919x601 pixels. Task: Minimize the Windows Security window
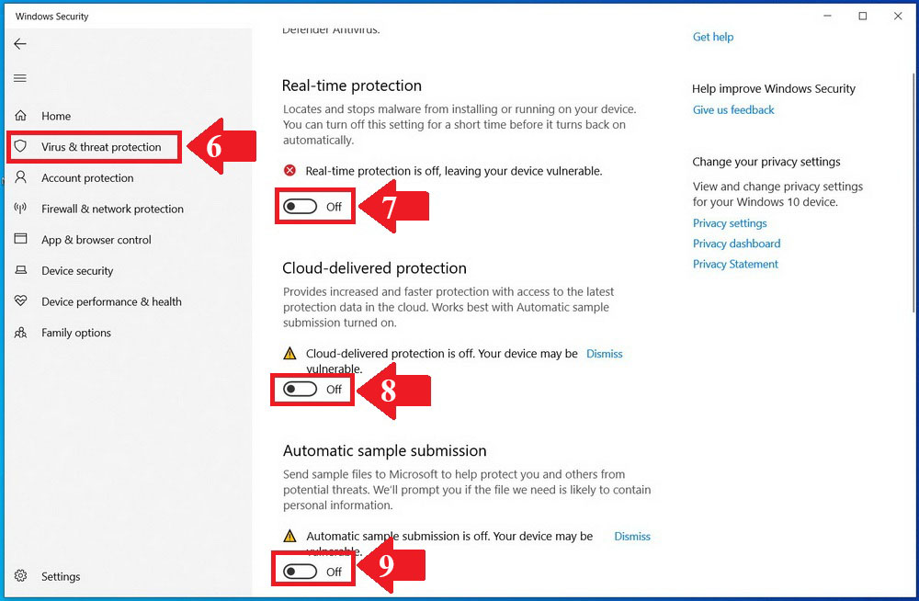tap(828, 16)
